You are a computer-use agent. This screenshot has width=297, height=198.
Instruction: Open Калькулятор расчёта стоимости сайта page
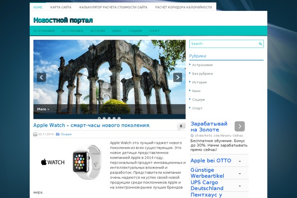click(x=113, y=7)
